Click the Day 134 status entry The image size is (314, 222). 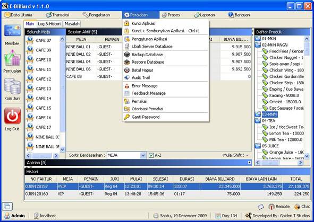[226, 216]
